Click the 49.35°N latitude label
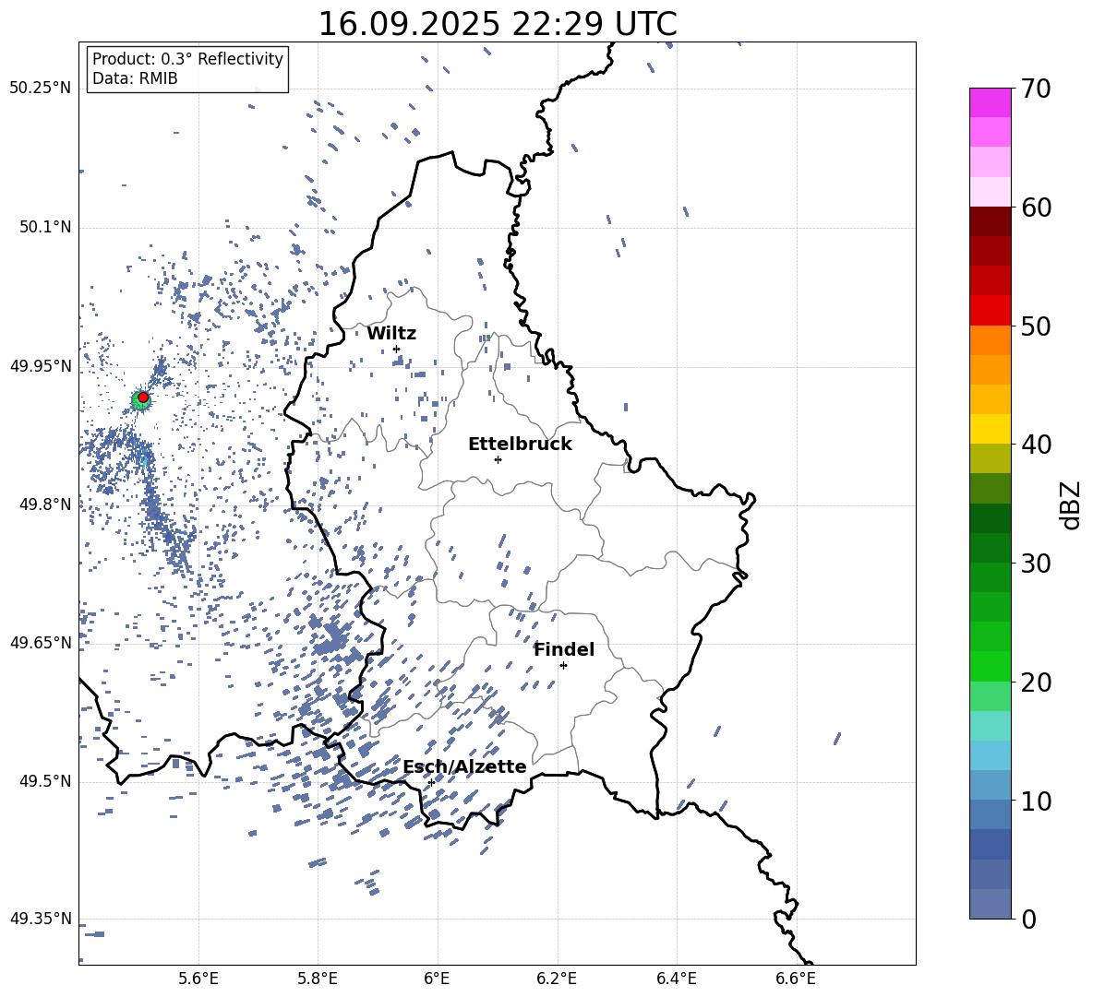 tap(40, 919)
